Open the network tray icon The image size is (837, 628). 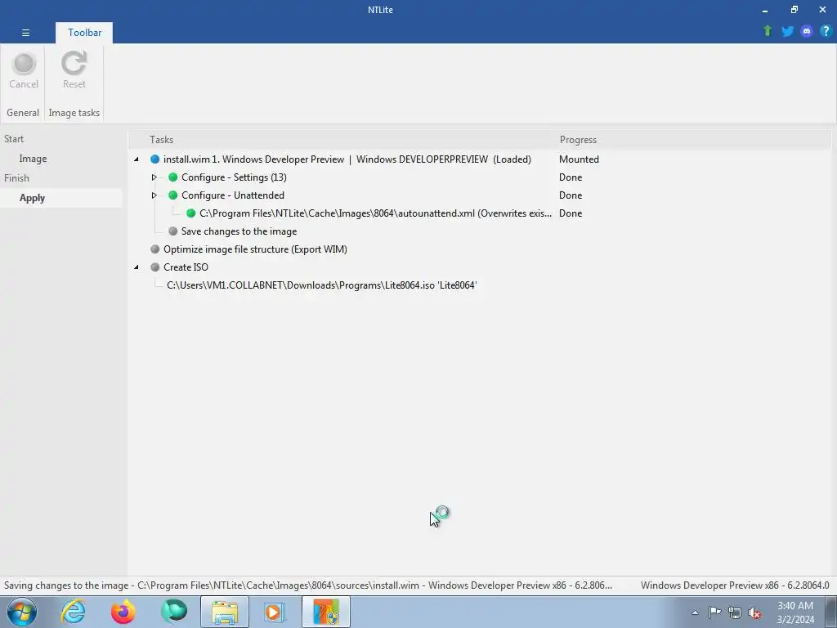tap(735, 612)
